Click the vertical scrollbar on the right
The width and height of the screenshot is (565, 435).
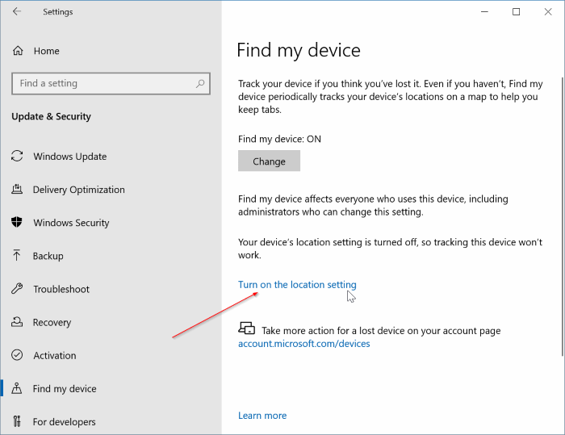click(563, 216)
